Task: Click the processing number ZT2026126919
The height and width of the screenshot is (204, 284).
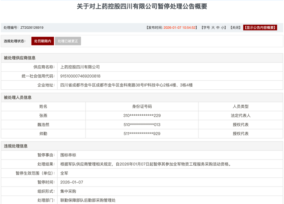Action: point(32,27)
